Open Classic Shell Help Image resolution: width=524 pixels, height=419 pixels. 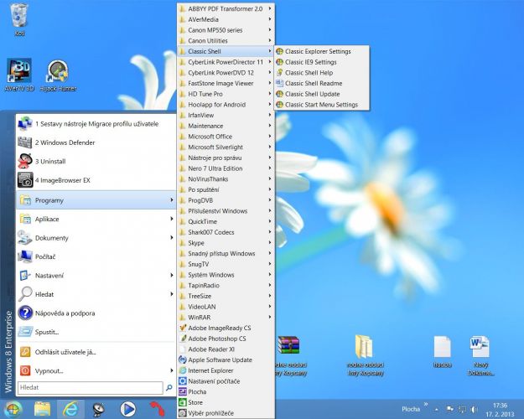click(322, 73)
